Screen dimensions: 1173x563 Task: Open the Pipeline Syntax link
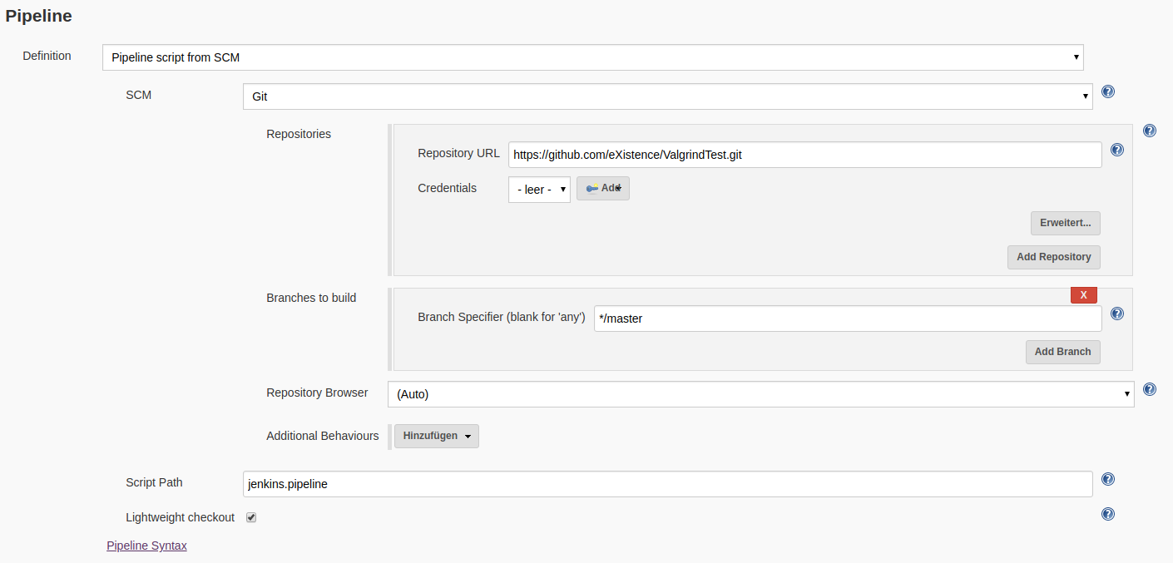pyautogui.click(x=146, y=546)
